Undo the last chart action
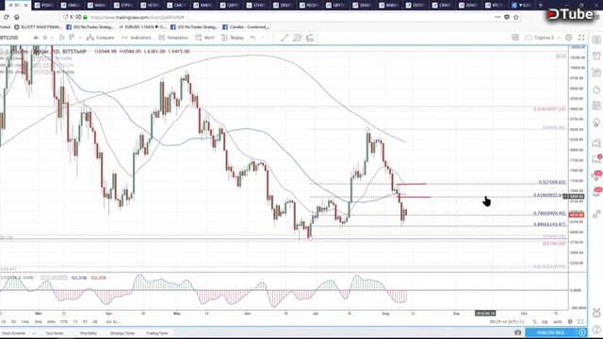Viewport: 603px width, 339px height. point(253,38)
